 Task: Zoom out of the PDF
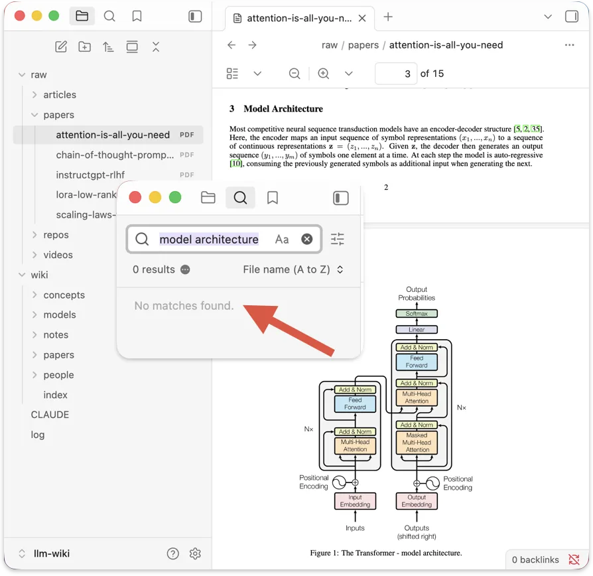click(x=295, y=74)
